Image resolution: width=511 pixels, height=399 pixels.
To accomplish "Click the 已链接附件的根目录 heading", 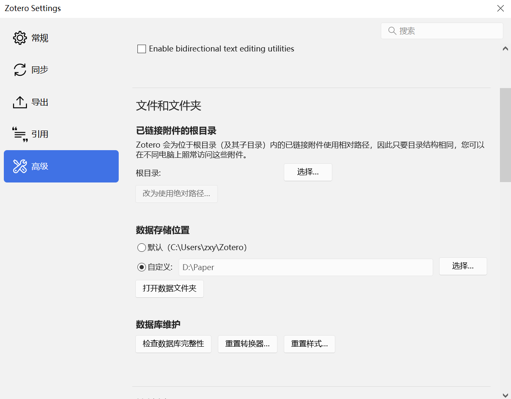I will [x=176, y=131].
